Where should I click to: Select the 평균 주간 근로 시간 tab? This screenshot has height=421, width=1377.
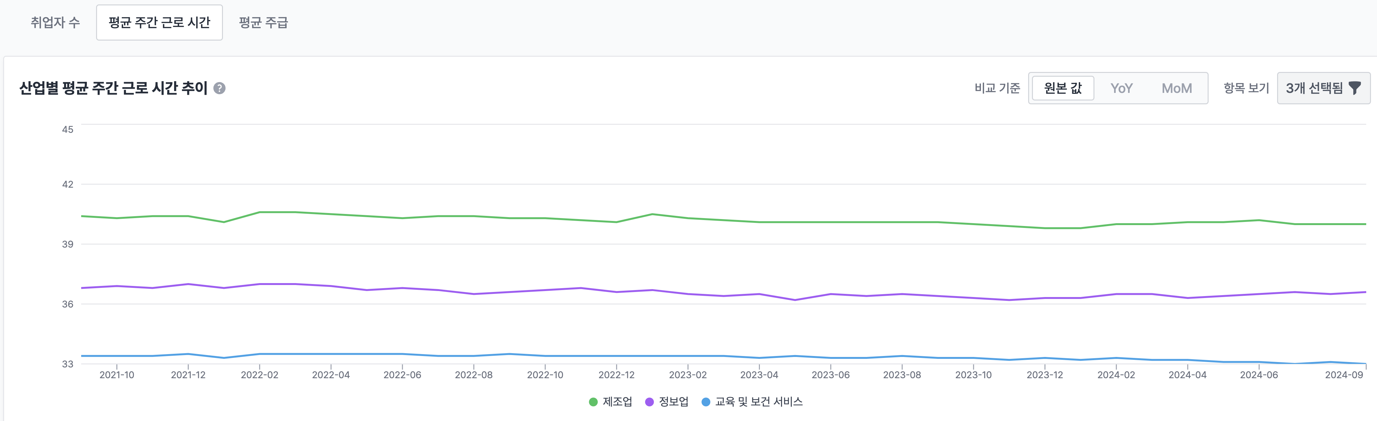click(x=159, y=23)
